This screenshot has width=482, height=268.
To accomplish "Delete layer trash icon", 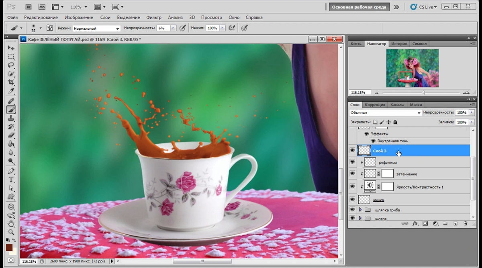I will click(x=465, y=223).
